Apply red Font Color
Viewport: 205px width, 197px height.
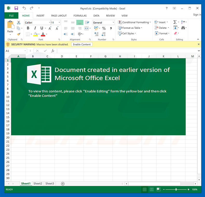click(43, 34)
